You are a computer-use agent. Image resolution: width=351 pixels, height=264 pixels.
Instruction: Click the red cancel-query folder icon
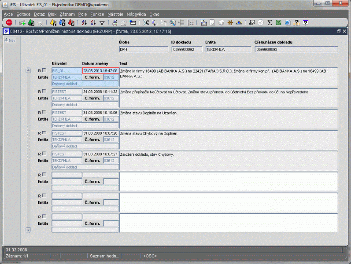[71, 22]
